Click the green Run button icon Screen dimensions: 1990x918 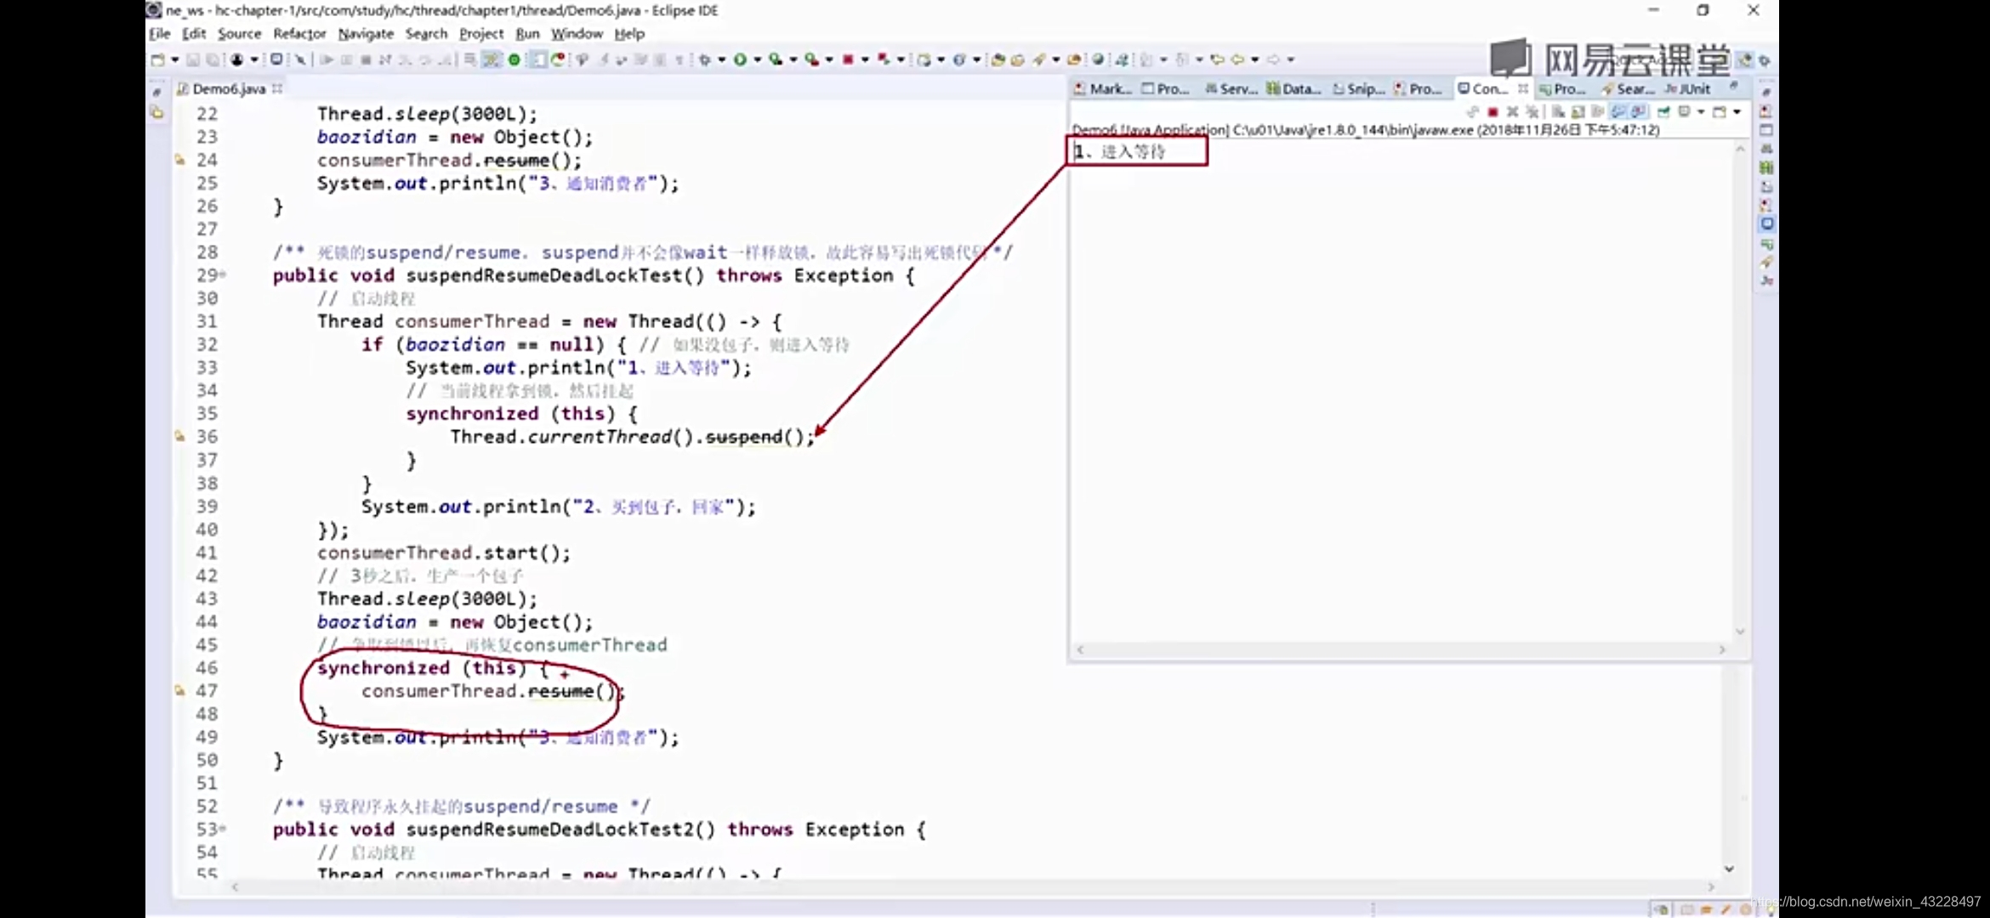740,59
